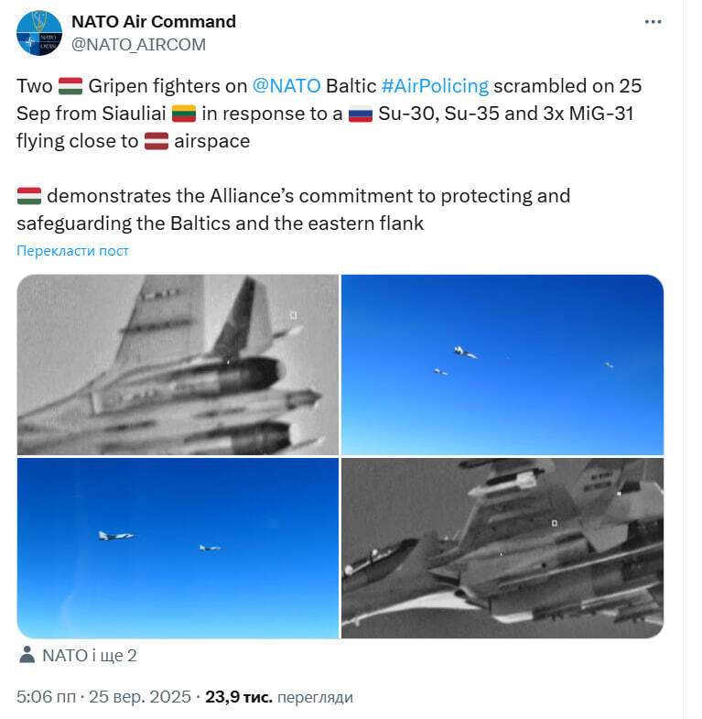Screen dimensions: 702x719
Task: Open the three-dot more options menu
Action: (x=653, y=22)
